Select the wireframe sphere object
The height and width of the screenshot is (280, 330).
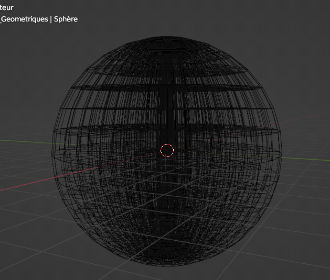167,151
